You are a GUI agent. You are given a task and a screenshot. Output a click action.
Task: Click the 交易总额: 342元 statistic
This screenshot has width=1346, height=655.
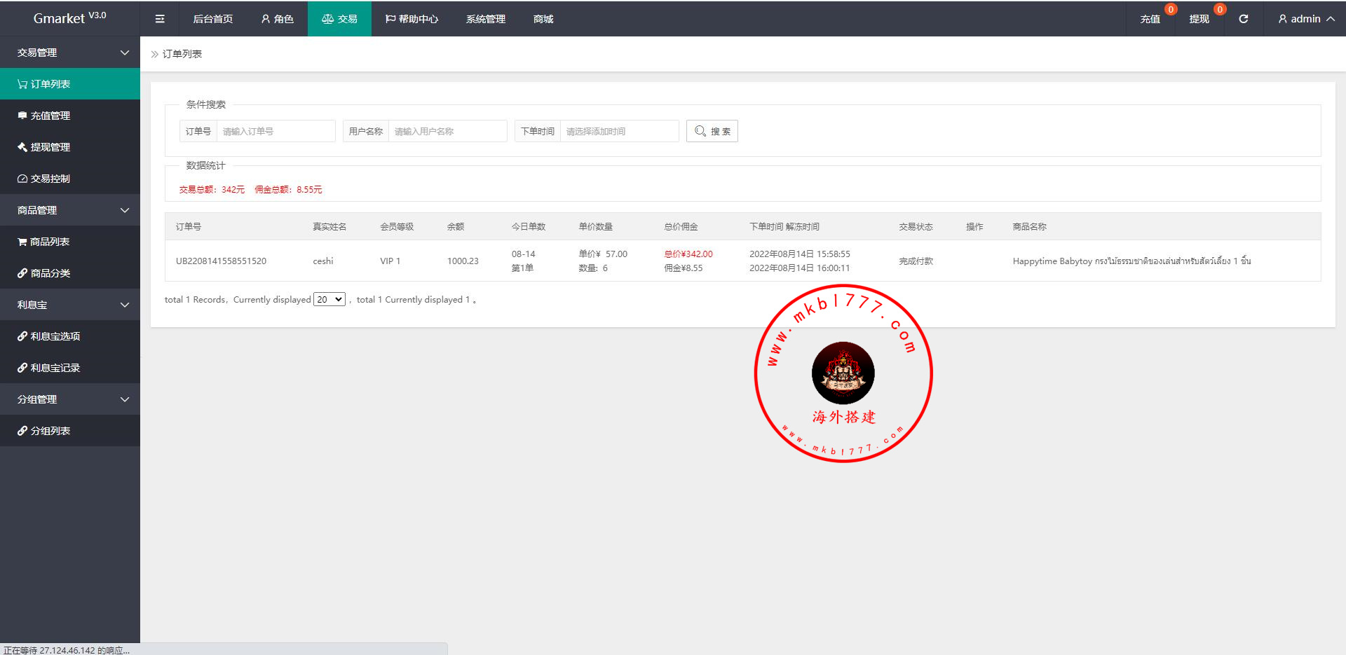(212, 189)
